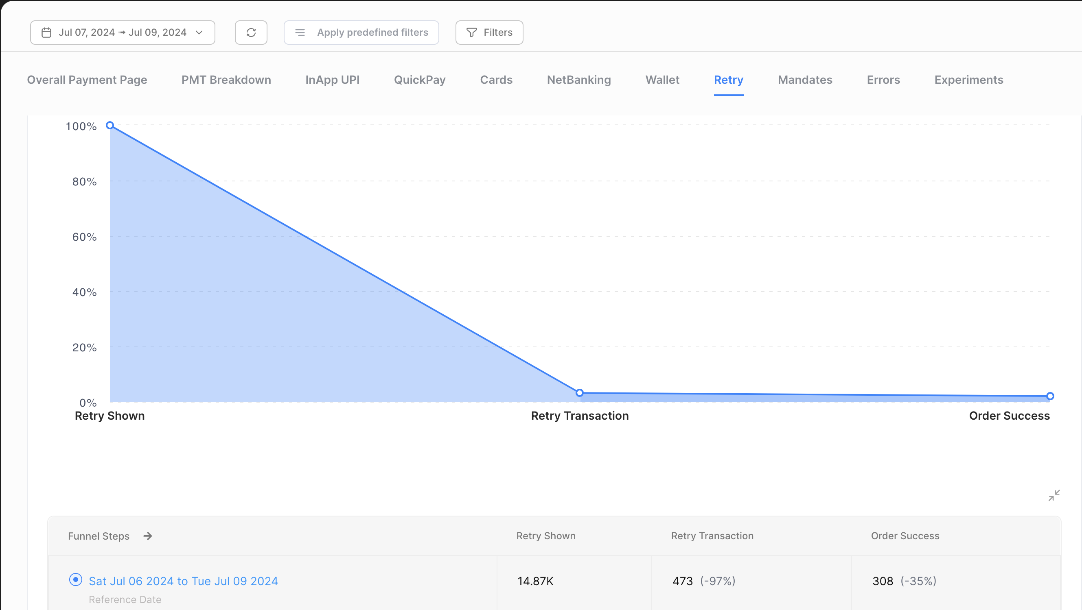This screenshot has height=610, width=1082.
Task: Click the Retry Shown chart data point
Action: [110, 125]
